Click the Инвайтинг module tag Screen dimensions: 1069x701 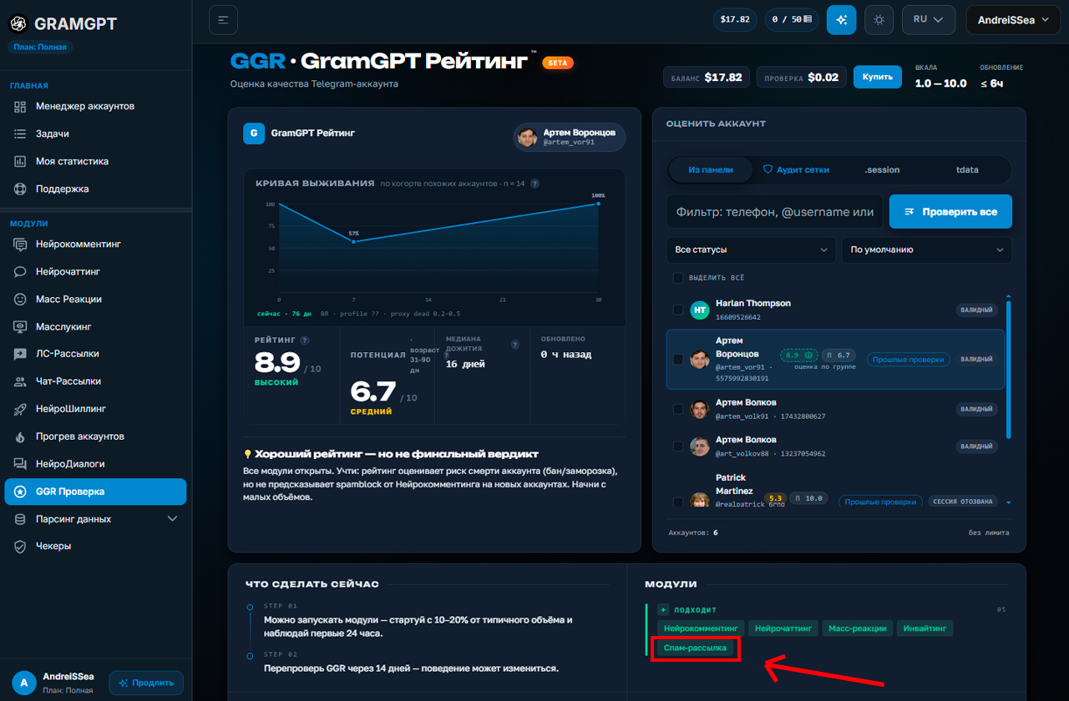925,628
